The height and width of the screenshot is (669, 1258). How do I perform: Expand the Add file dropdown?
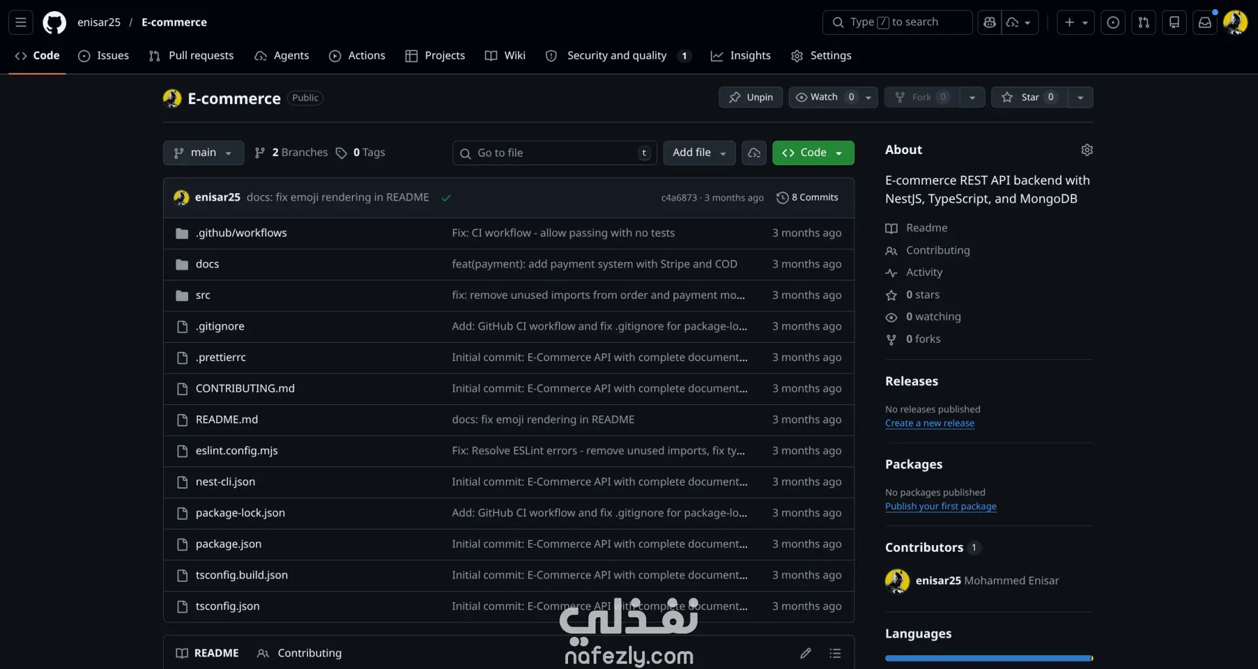point(699,153)
